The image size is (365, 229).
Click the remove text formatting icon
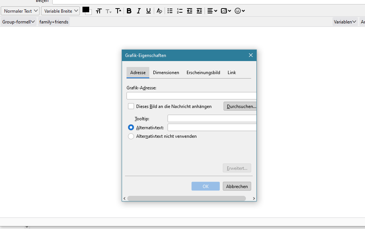[159, 11]
